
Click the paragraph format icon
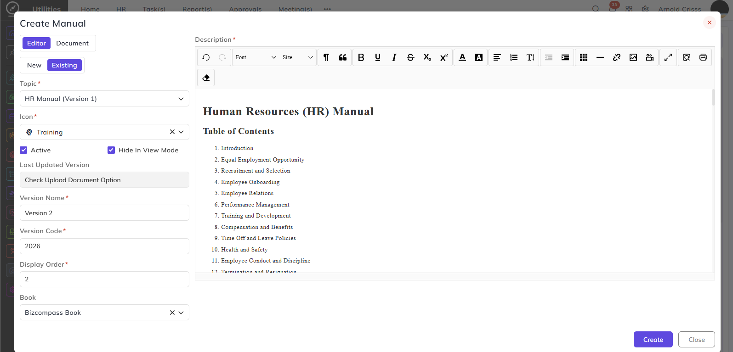coord(326,57)
